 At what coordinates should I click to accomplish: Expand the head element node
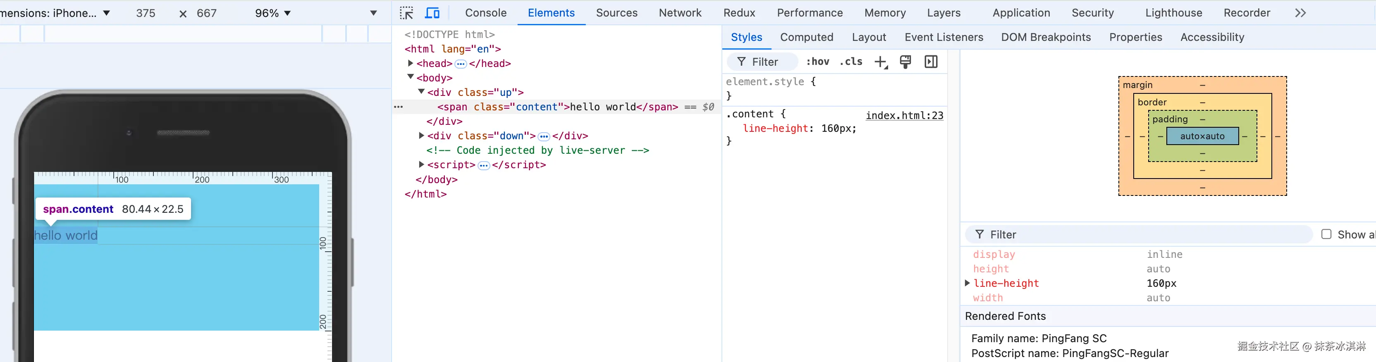410,63
